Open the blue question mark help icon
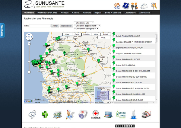181x128 pixels. point(126,6)
